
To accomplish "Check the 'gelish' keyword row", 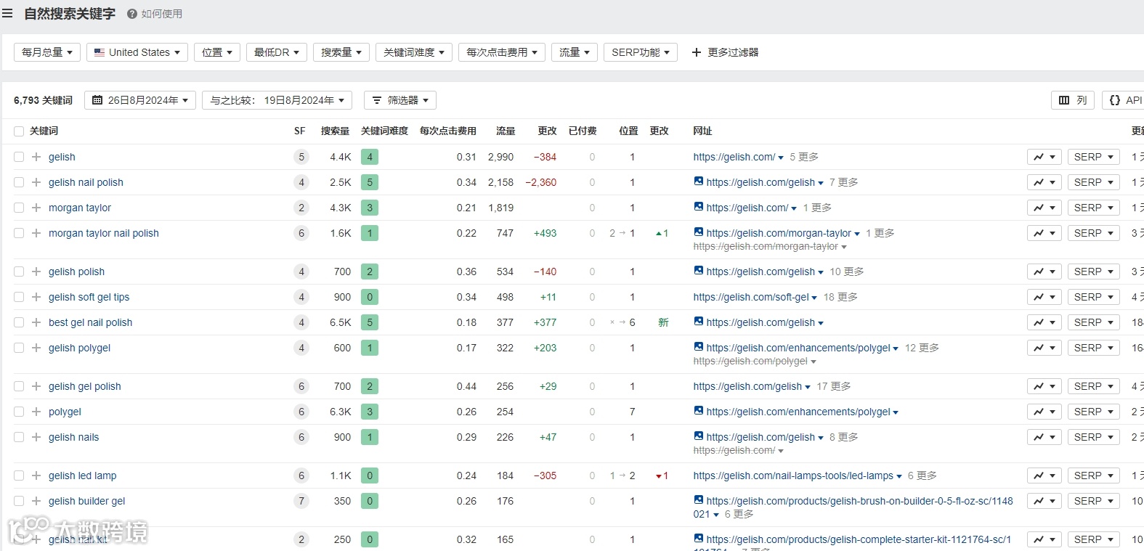I will pyautogui.click(x=19, y=157).
